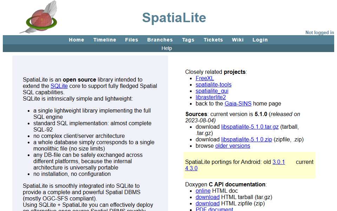Click the 'no complex client/server architecture' bullet
The height and width of the screenshot is (211, 337).
[79, 136]
